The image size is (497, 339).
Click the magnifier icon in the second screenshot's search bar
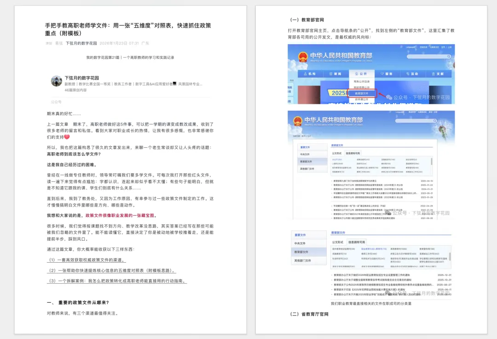click(434, 121)
